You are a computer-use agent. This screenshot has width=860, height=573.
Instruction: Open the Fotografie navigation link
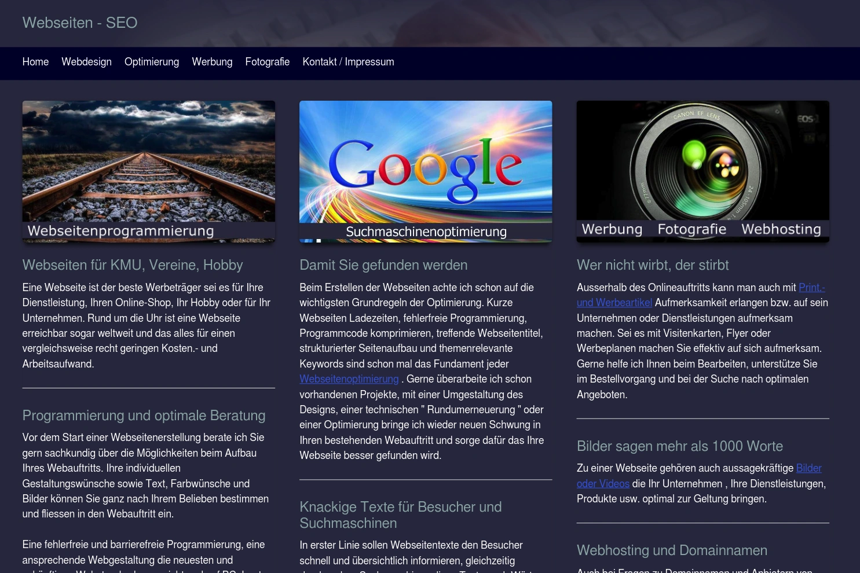click(267, 62)
